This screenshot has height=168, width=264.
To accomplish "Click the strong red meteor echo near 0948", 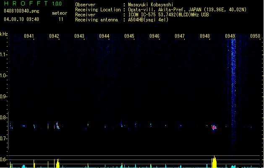I will 214,127.
